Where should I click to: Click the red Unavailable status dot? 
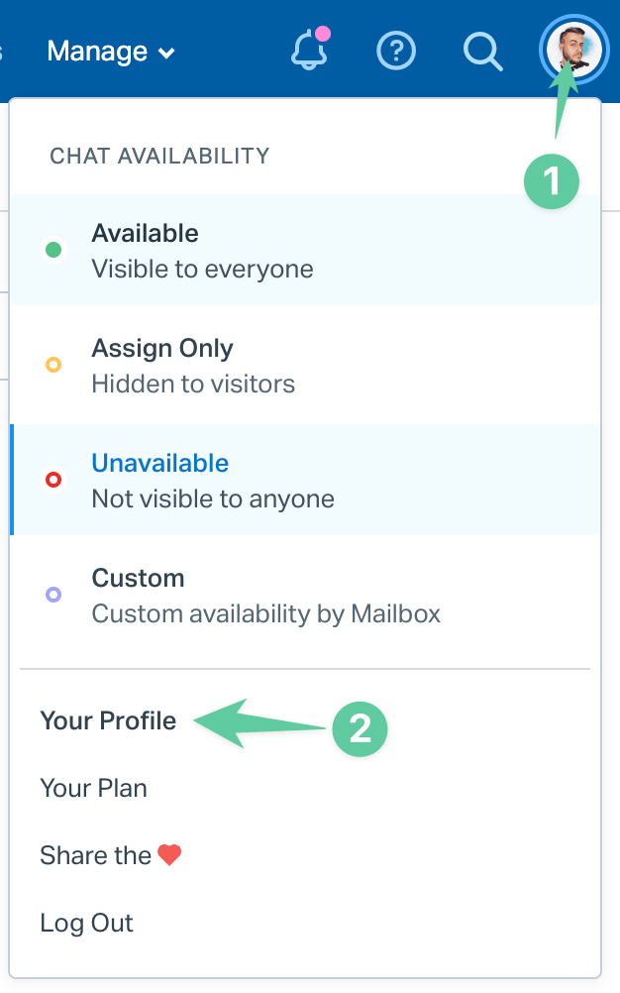[53, 480]
